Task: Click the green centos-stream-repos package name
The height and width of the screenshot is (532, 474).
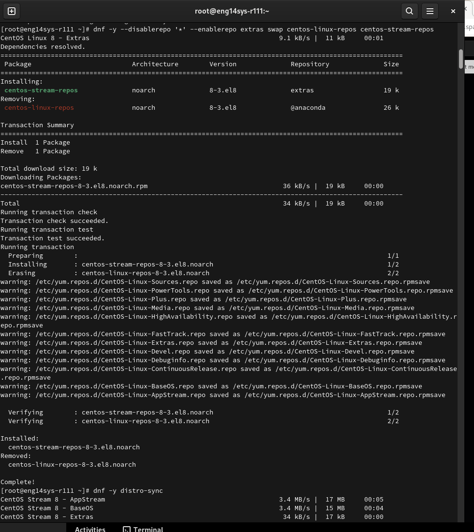Action: [41, 90]
